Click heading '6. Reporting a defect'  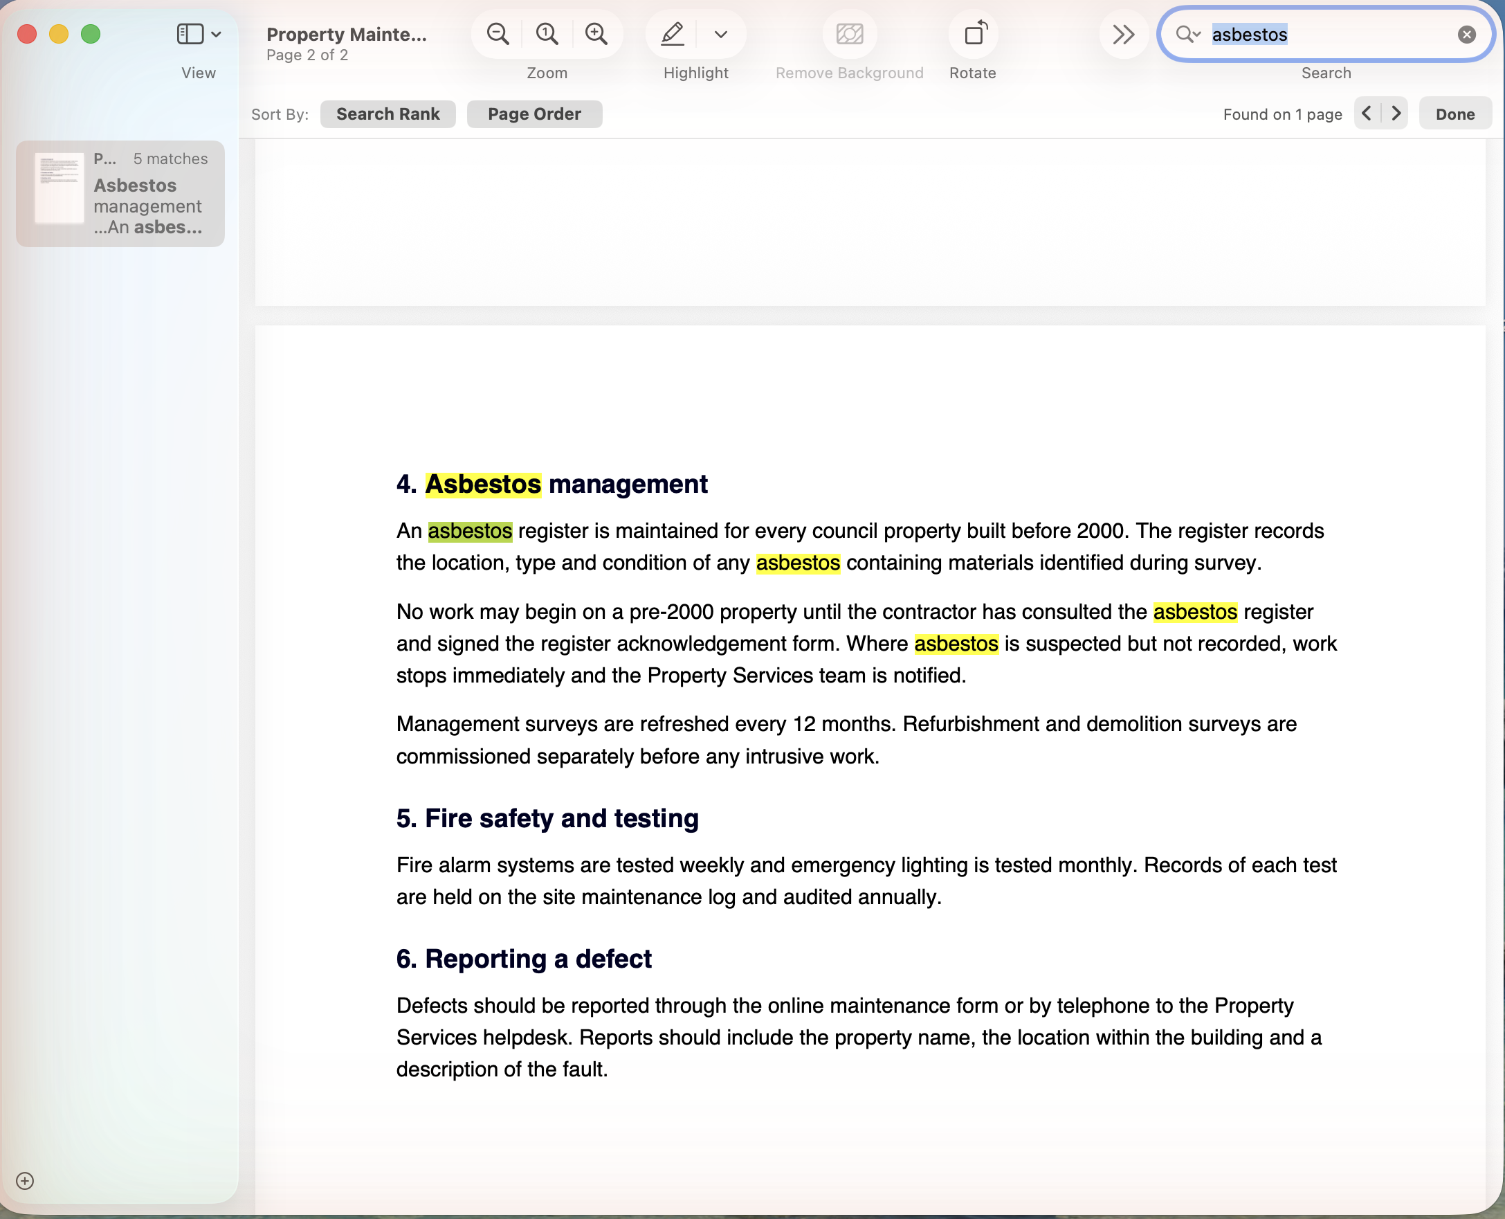pyautogui.click(x=524, y=959)
